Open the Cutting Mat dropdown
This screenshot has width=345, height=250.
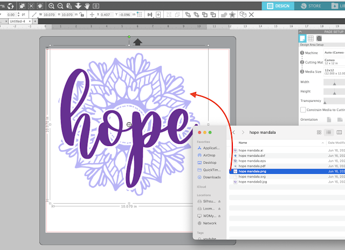[334, 61]
